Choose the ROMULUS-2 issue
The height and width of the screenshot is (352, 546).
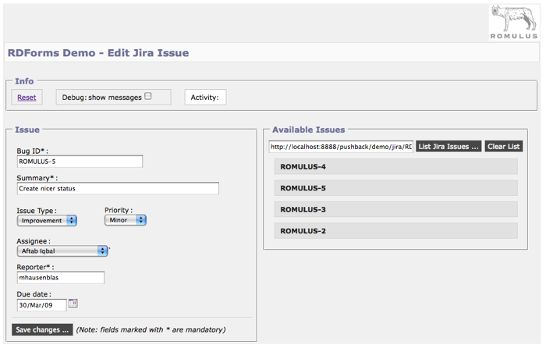point(396,231)
